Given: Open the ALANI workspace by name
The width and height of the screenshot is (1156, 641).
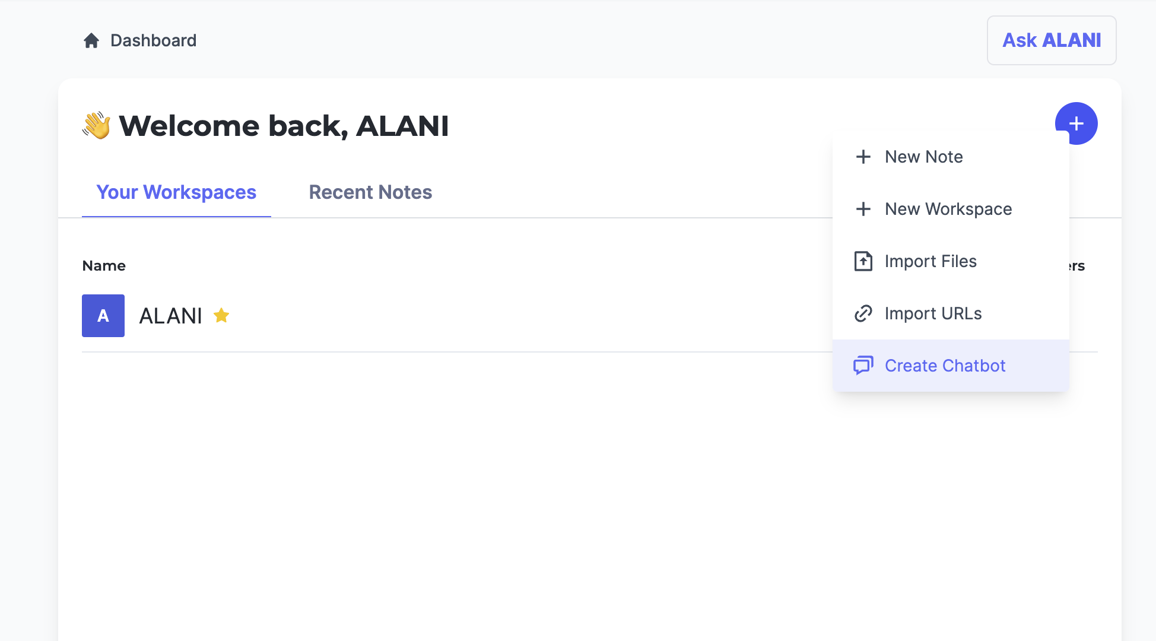Looking at the screenshot, I should pyautogui.click(x=171, y=316).
